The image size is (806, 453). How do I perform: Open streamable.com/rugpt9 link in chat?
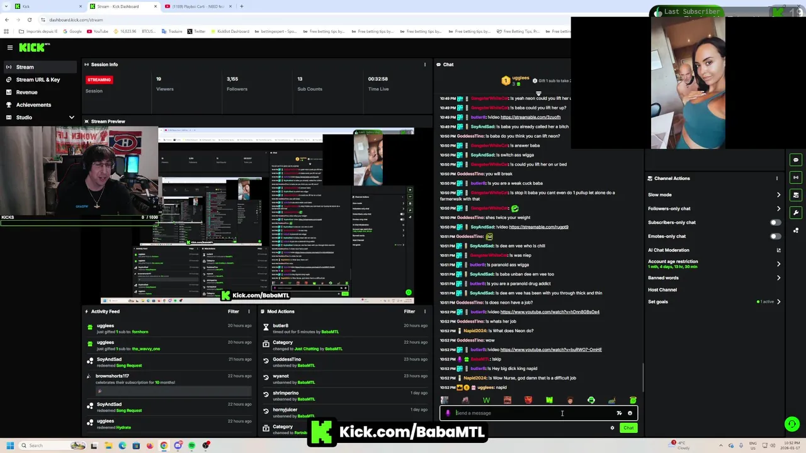click(538, 227)
